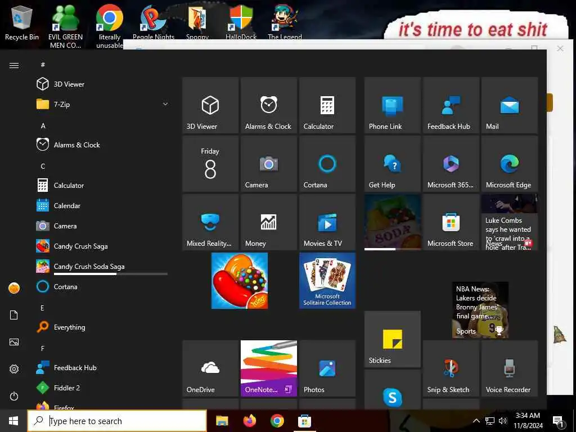Screen dimensions: 576x432
Task: Jump to the letter C section header
Action: (43, 166)
